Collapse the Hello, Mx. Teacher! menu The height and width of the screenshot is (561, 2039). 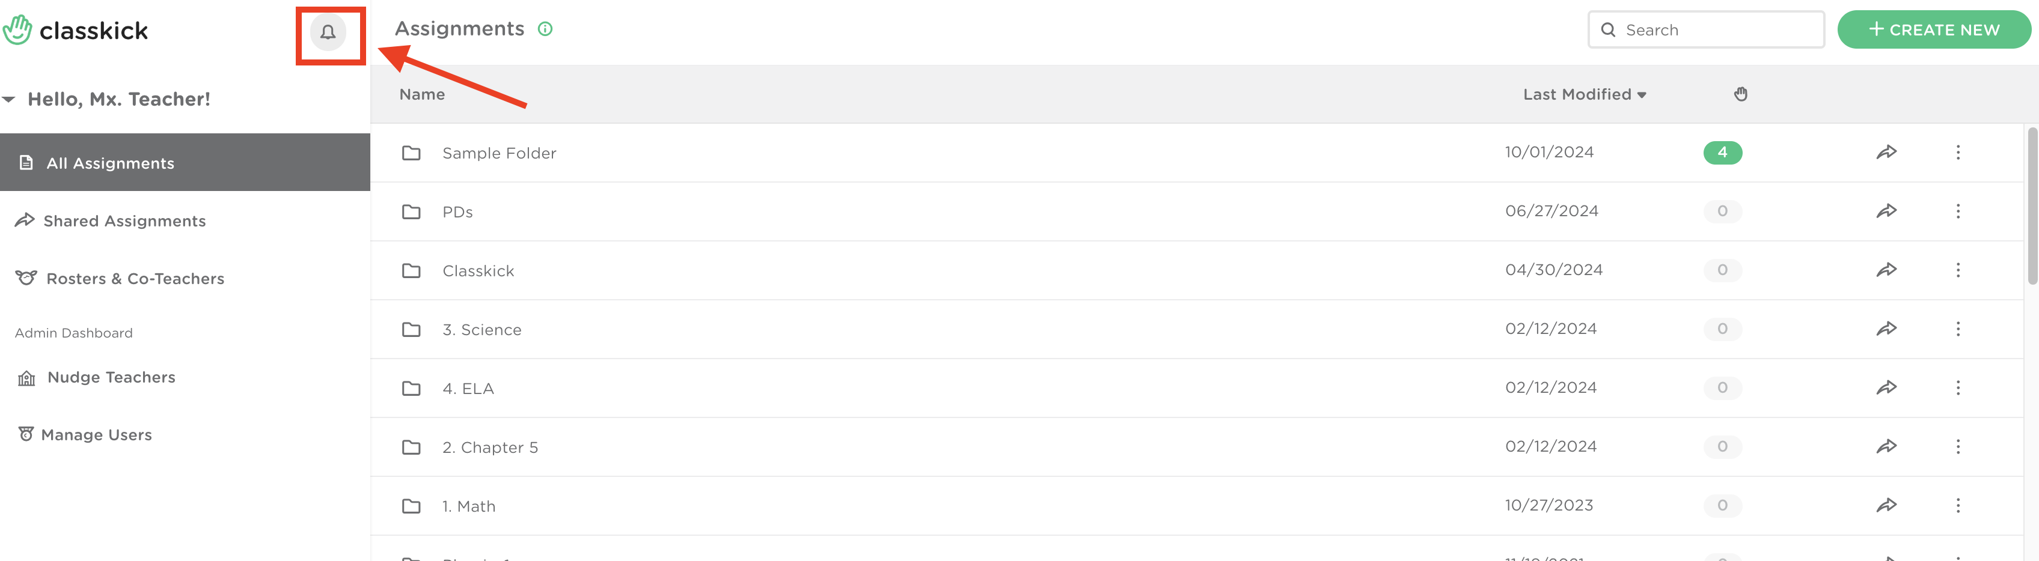point(8,99)
